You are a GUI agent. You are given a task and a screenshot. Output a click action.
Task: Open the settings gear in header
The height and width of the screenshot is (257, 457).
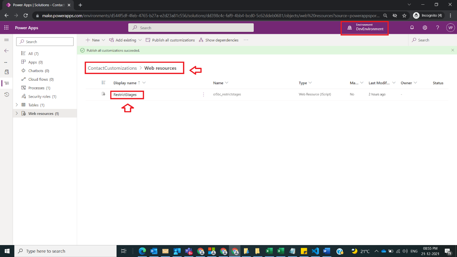tap(425, 28)
